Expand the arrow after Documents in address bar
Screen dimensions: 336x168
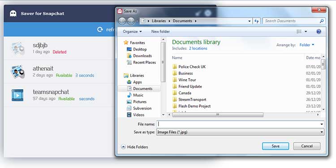pos(196,21)
